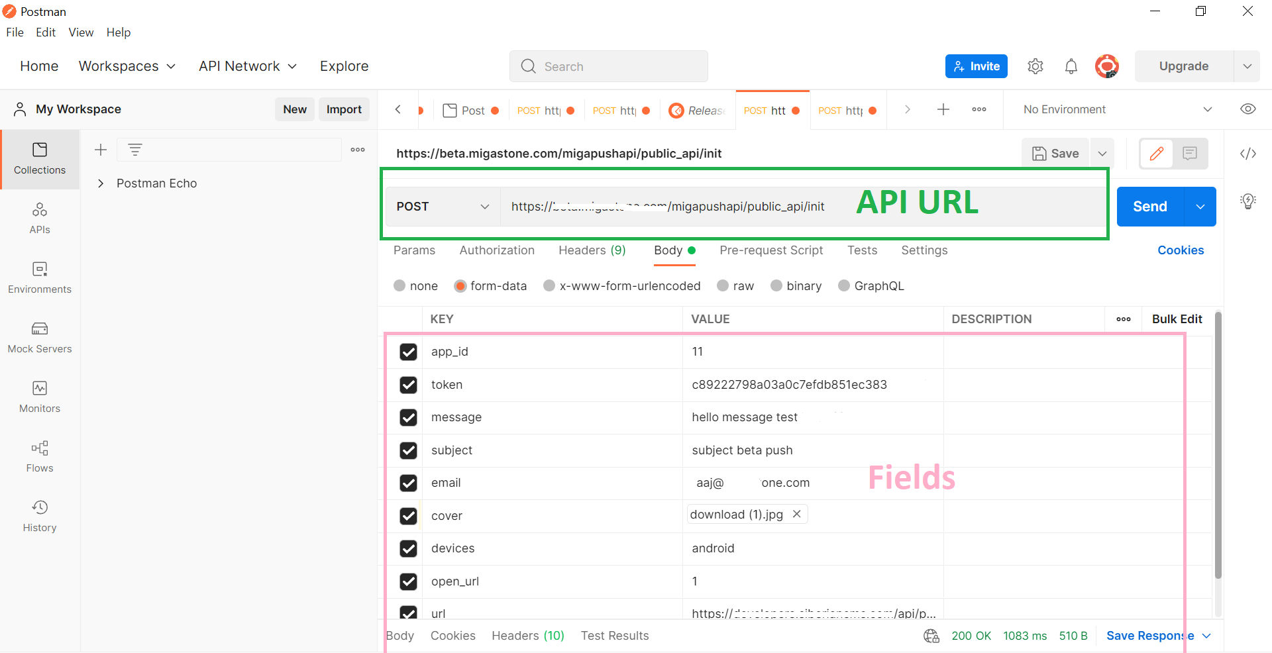The image size is (1272, 653).
Task: Uncheck the email row checkbox
Action: [x=409, y=483]
